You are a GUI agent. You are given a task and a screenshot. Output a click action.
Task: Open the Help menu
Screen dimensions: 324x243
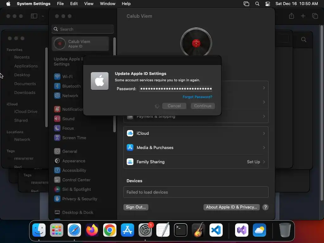click(126, 4)
